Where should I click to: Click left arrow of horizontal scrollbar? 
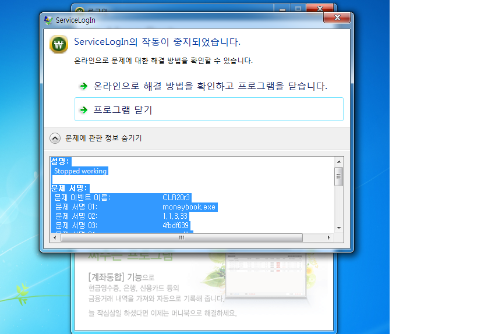click(x=55, y=237)
